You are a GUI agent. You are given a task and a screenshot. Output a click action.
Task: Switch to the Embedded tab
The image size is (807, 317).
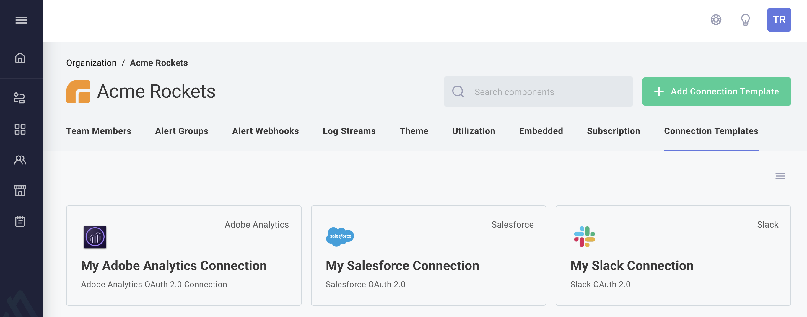tap(541, 131)
